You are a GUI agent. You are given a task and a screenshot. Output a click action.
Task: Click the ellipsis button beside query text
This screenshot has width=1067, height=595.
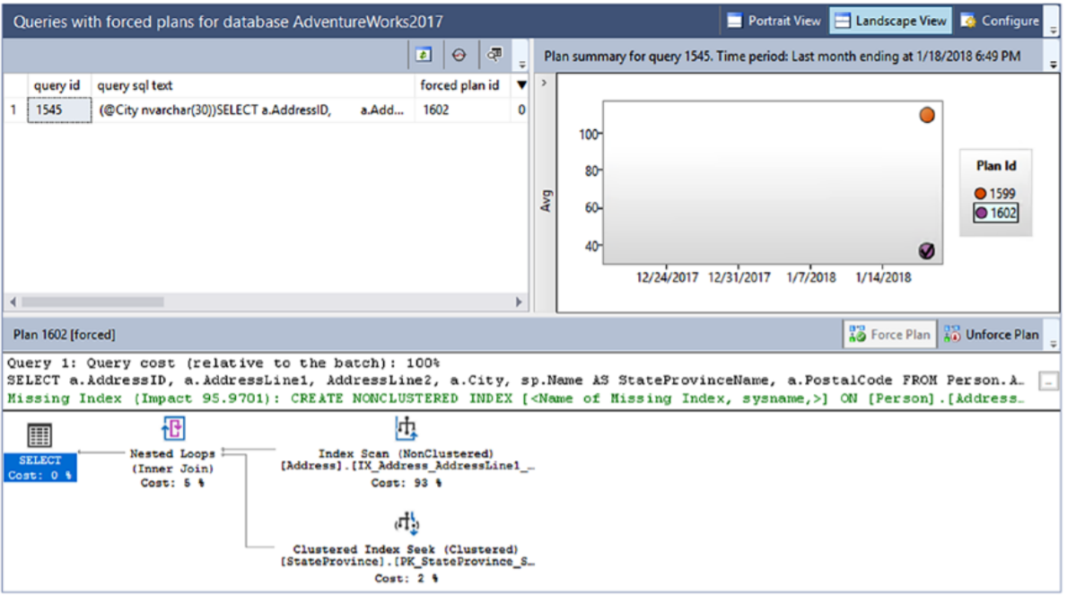click(x=1049, y=382)
